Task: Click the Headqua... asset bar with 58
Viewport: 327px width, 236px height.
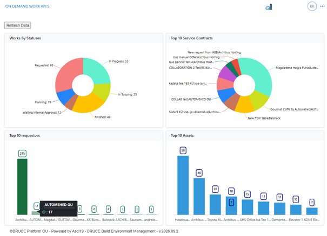Action: [x=183, y=185]
